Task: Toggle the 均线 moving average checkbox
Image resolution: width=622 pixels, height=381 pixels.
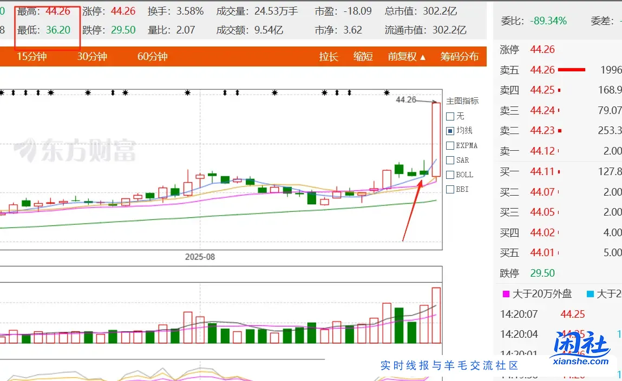Action: pyautogui.click(x=450, y=131)
